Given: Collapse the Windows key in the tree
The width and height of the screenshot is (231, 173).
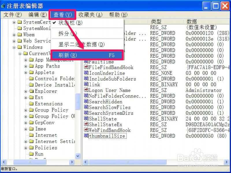Looking at the screenshot, I should pos(14,47).
